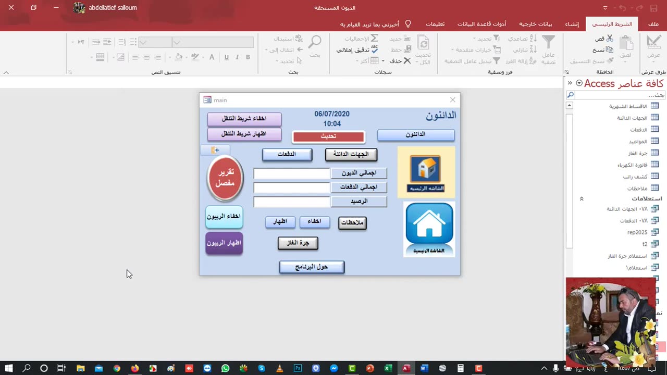Click the WhatsApp icon in Windows taskbar
The image size is (667, 375).
[225, 368]
